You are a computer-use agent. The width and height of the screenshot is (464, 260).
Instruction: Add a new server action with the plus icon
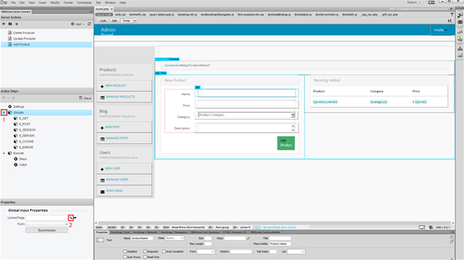(4, 24)
